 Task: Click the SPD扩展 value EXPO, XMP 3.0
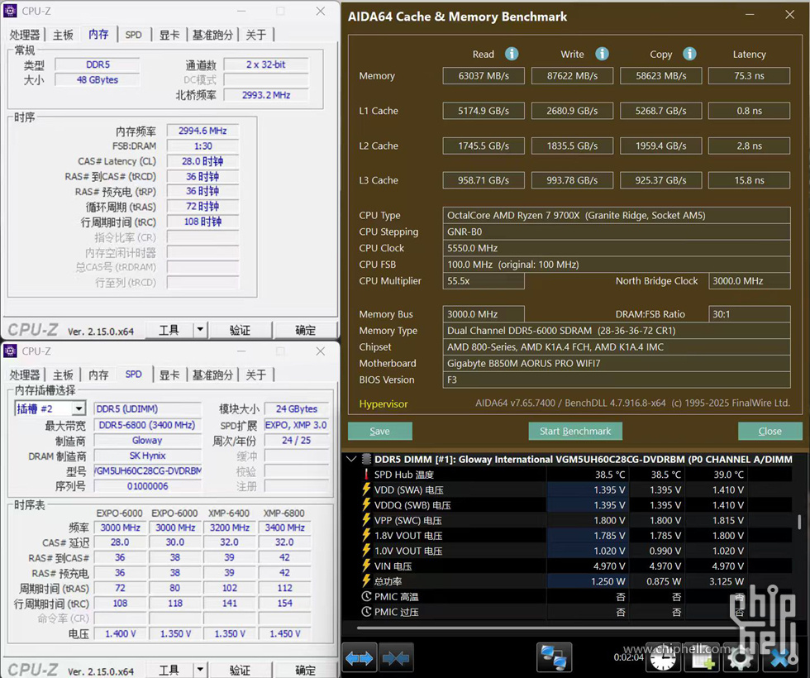point(296,425)
